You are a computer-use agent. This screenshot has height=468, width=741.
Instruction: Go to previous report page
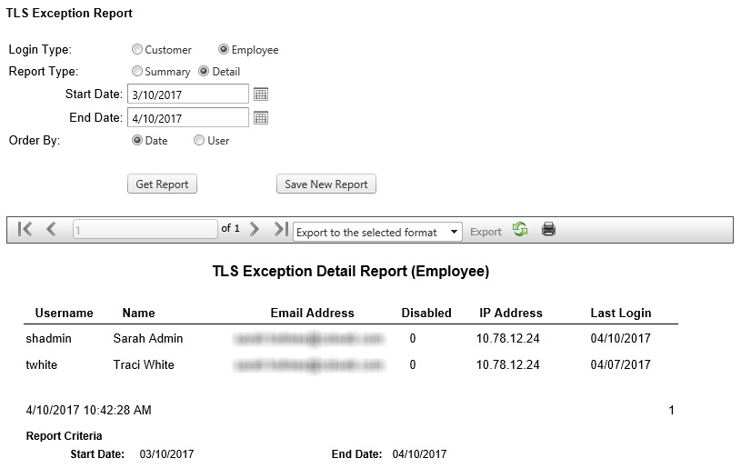coord(52,230)
